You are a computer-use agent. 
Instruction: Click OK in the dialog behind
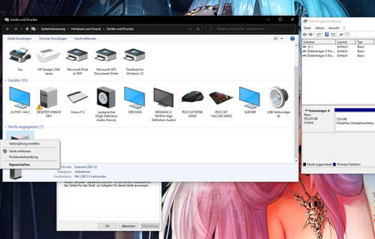click(107, 226)
